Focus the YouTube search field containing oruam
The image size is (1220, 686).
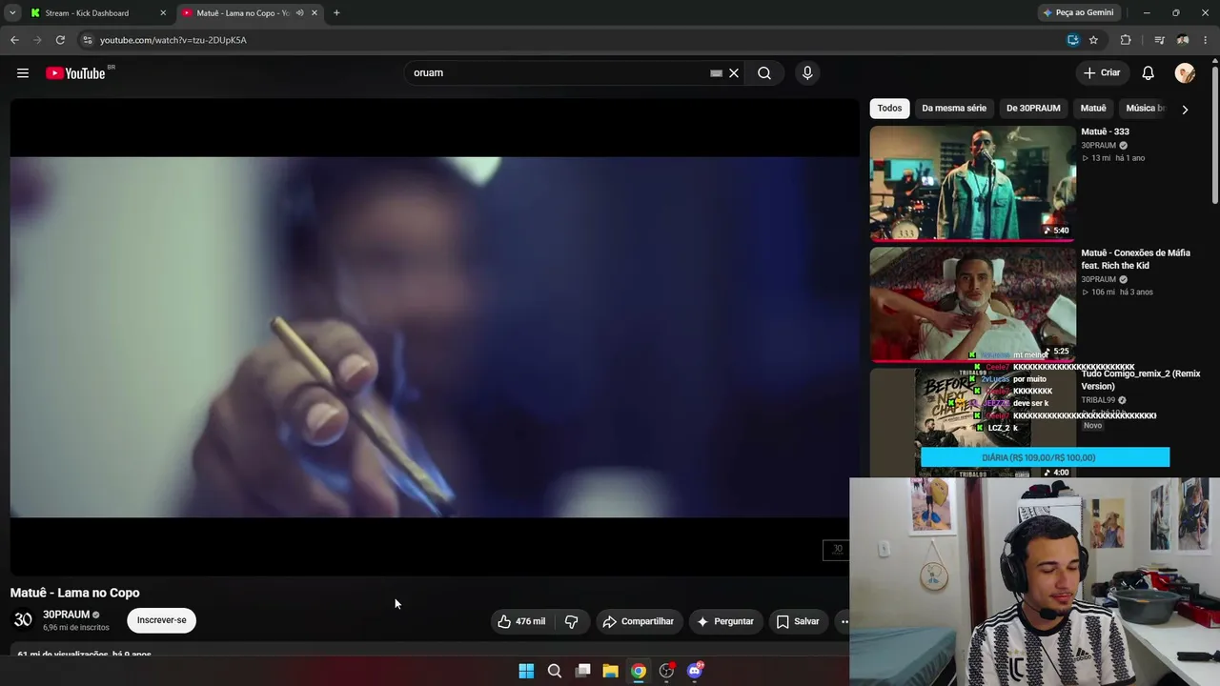(x=558, y=73)
